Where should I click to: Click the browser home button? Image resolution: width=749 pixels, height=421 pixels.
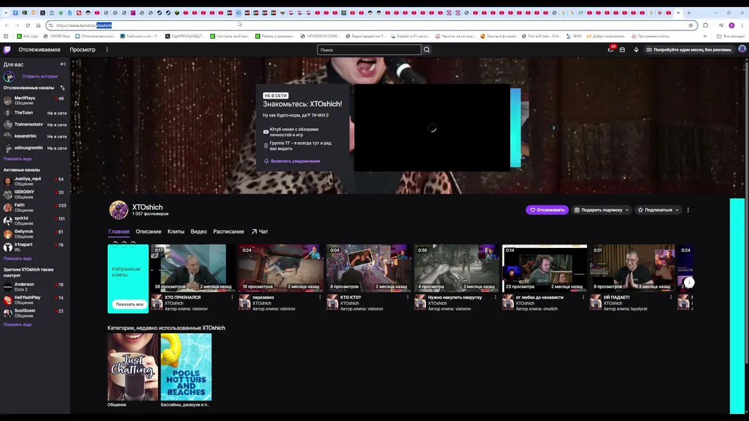(38, 25)
